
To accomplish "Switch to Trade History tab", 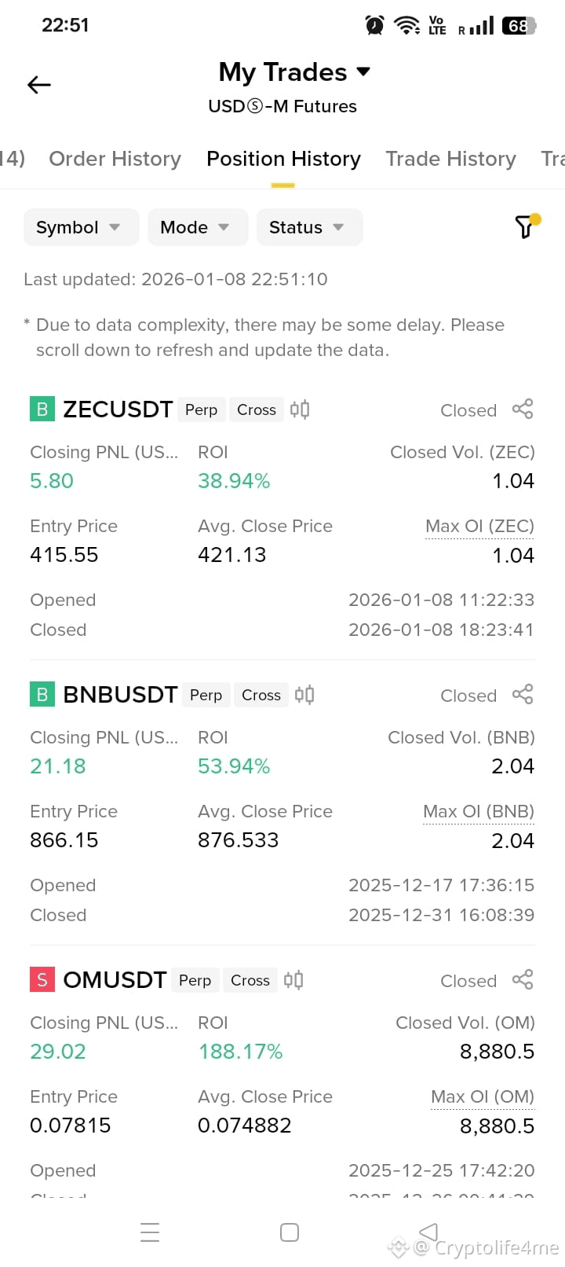I will [x=450, y=159].
